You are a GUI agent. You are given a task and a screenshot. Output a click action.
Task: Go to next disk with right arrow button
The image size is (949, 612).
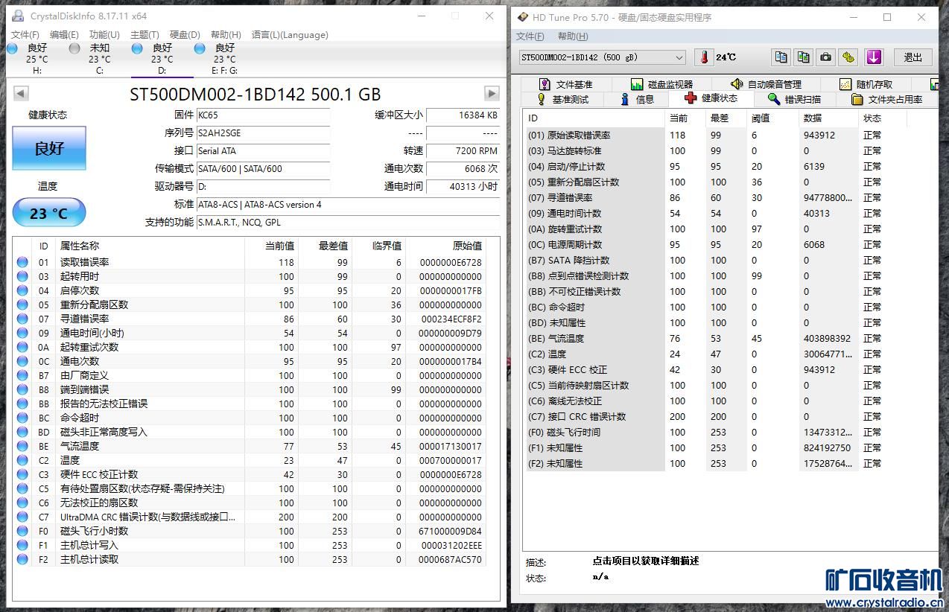492,93
